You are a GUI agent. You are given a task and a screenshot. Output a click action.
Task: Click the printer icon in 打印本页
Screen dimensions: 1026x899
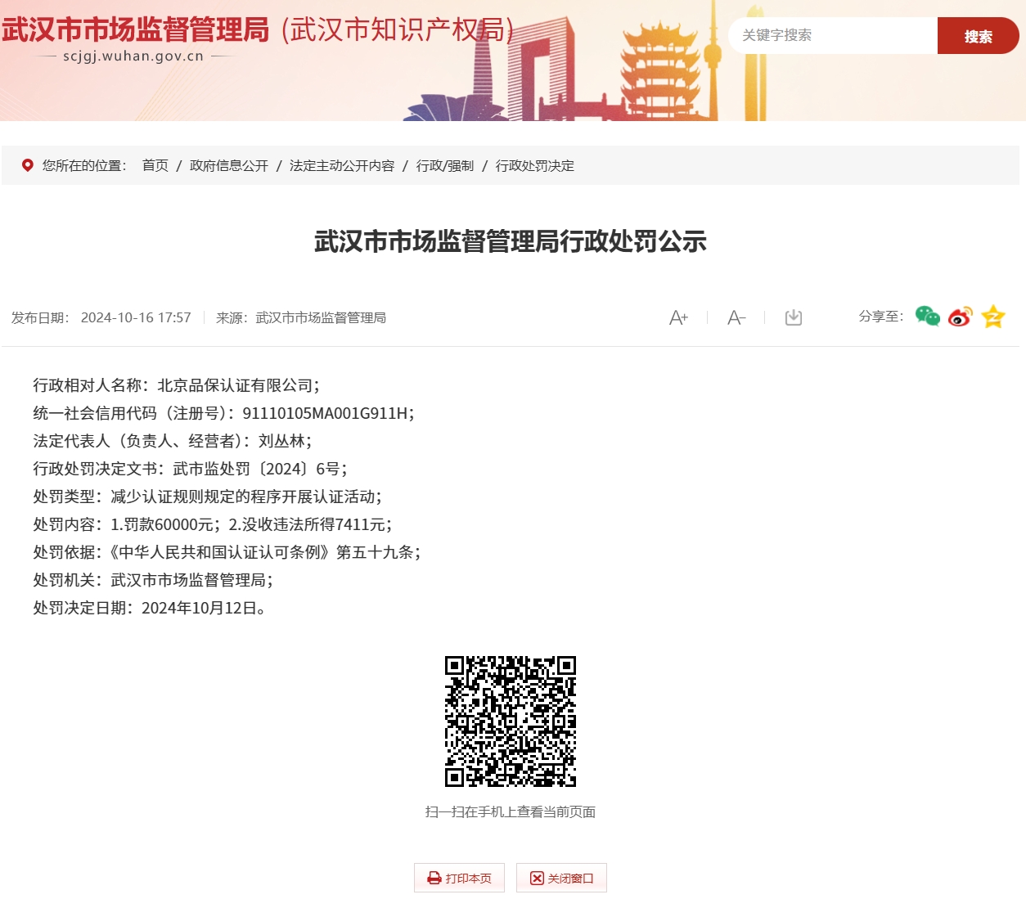434,878
